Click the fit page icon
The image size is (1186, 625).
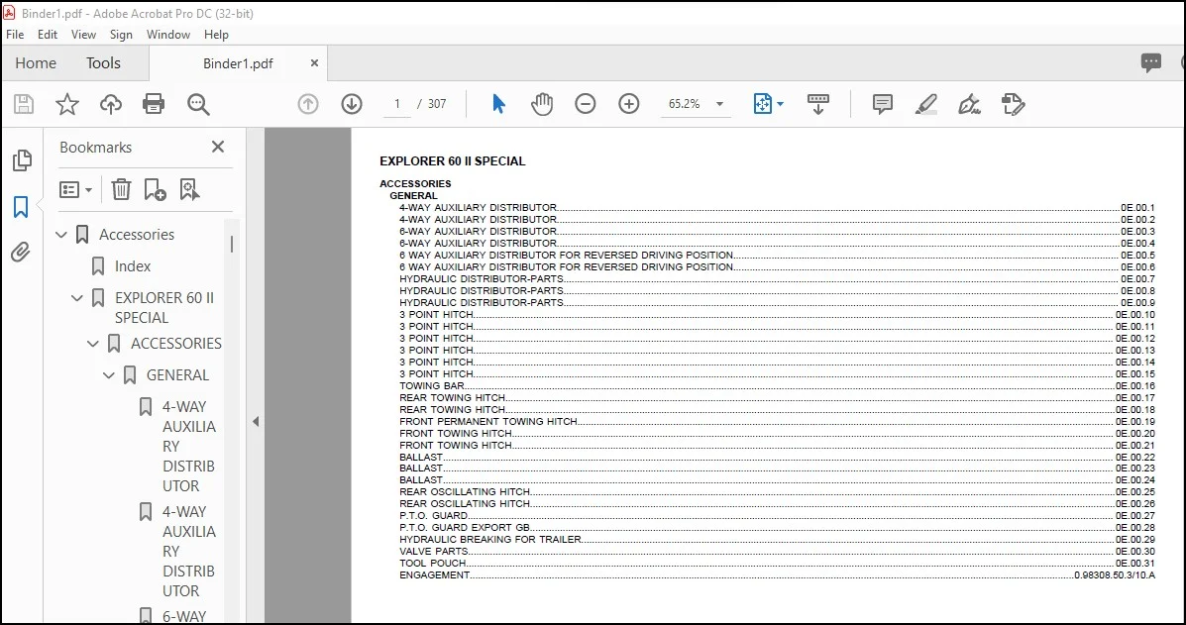point(763,104)
